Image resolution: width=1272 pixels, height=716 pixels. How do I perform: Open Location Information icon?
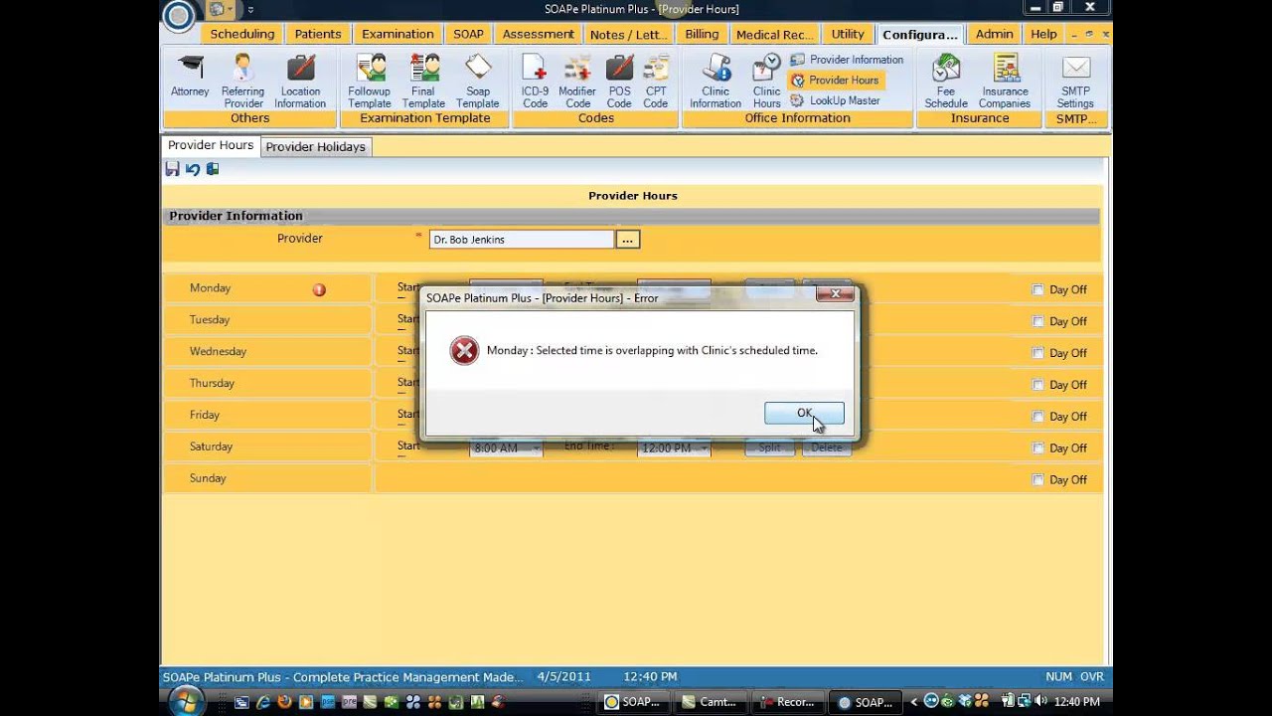[x=300, y=81]
